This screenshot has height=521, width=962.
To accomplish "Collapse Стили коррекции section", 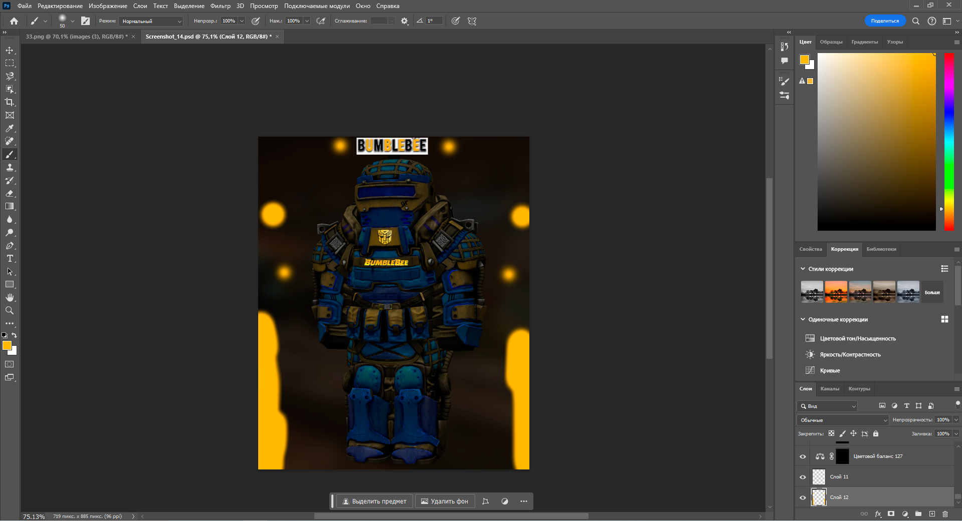I will pyautogui.click(x=803, y=269).
